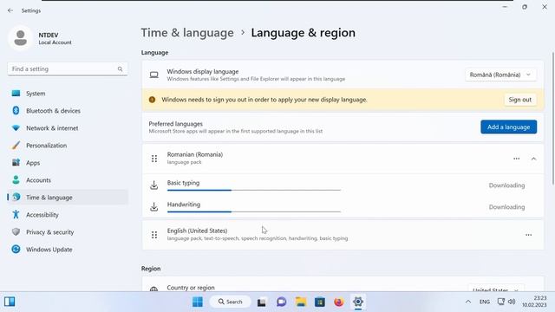Open the Windows Start menu

point(198,302)
